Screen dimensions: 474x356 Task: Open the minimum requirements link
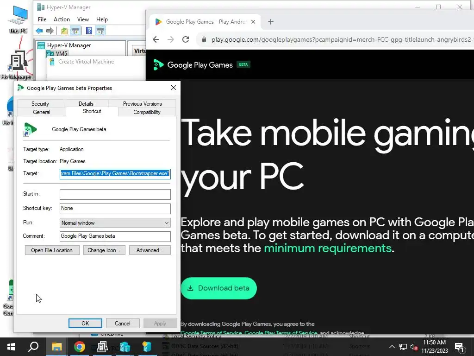pos(328,248)
